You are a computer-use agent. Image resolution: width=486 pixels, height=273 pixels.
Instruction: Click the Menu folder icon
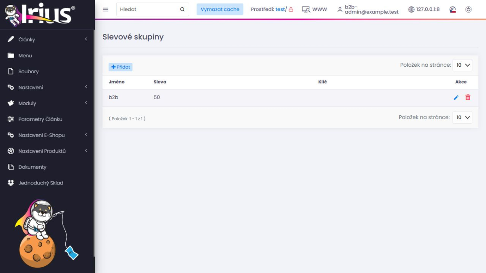pyautogui.click(x=11, y=55)
